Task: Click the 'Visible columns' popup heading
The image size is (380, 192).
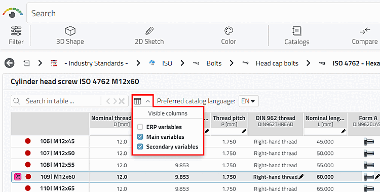Action: 168,113
